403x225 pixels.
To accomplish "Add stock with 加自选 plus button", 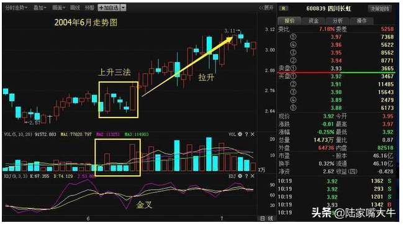I will [x=109, y=7].
